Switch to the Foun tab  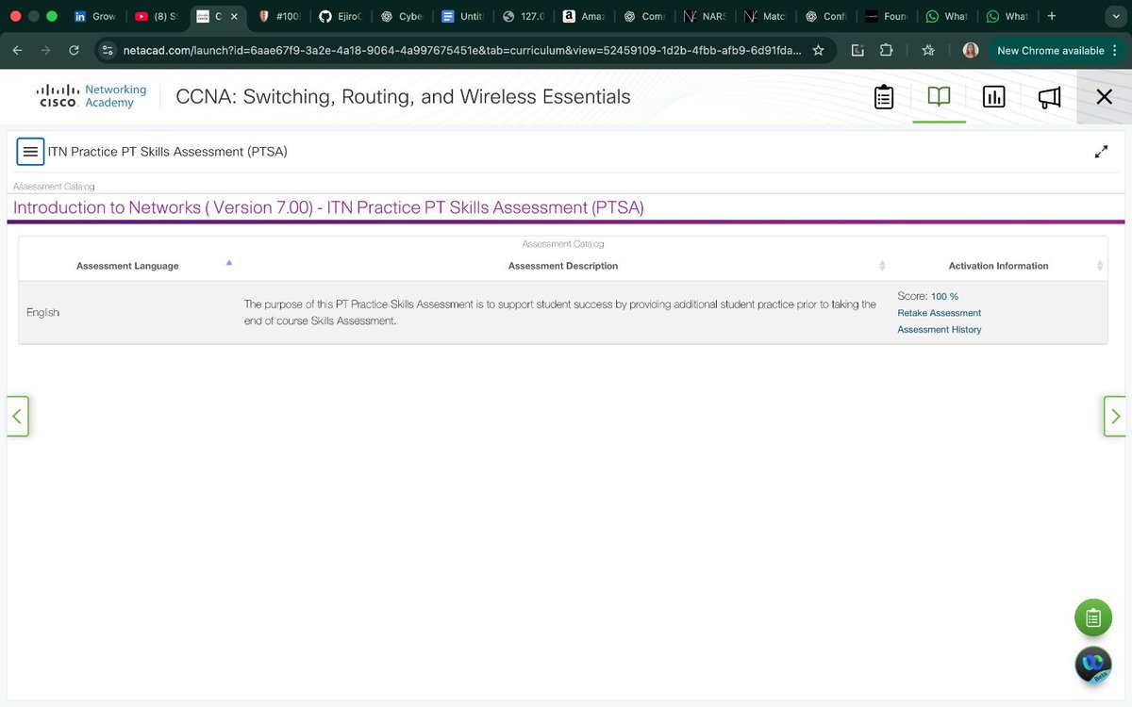[x=886, y=16]
